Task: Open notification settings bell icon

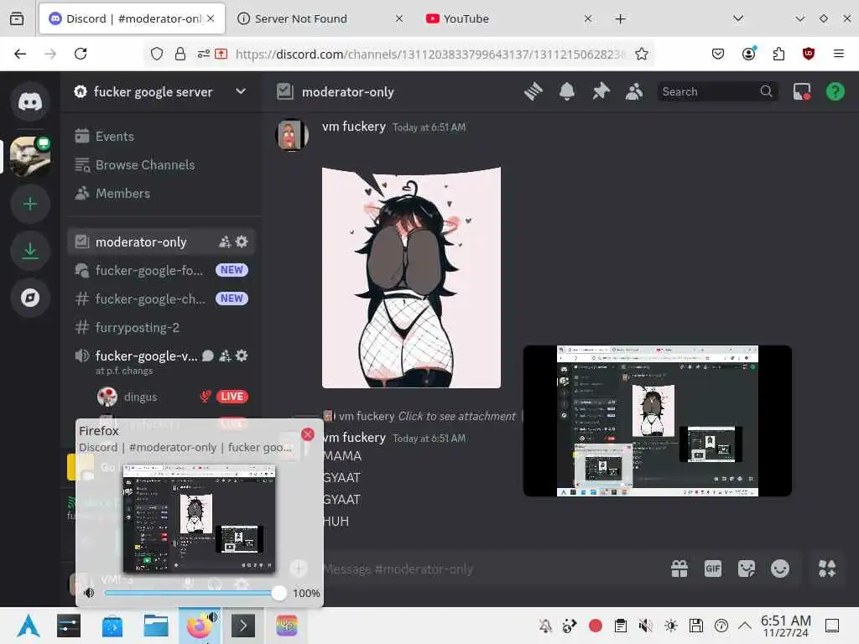Action: tap(567, 91)
